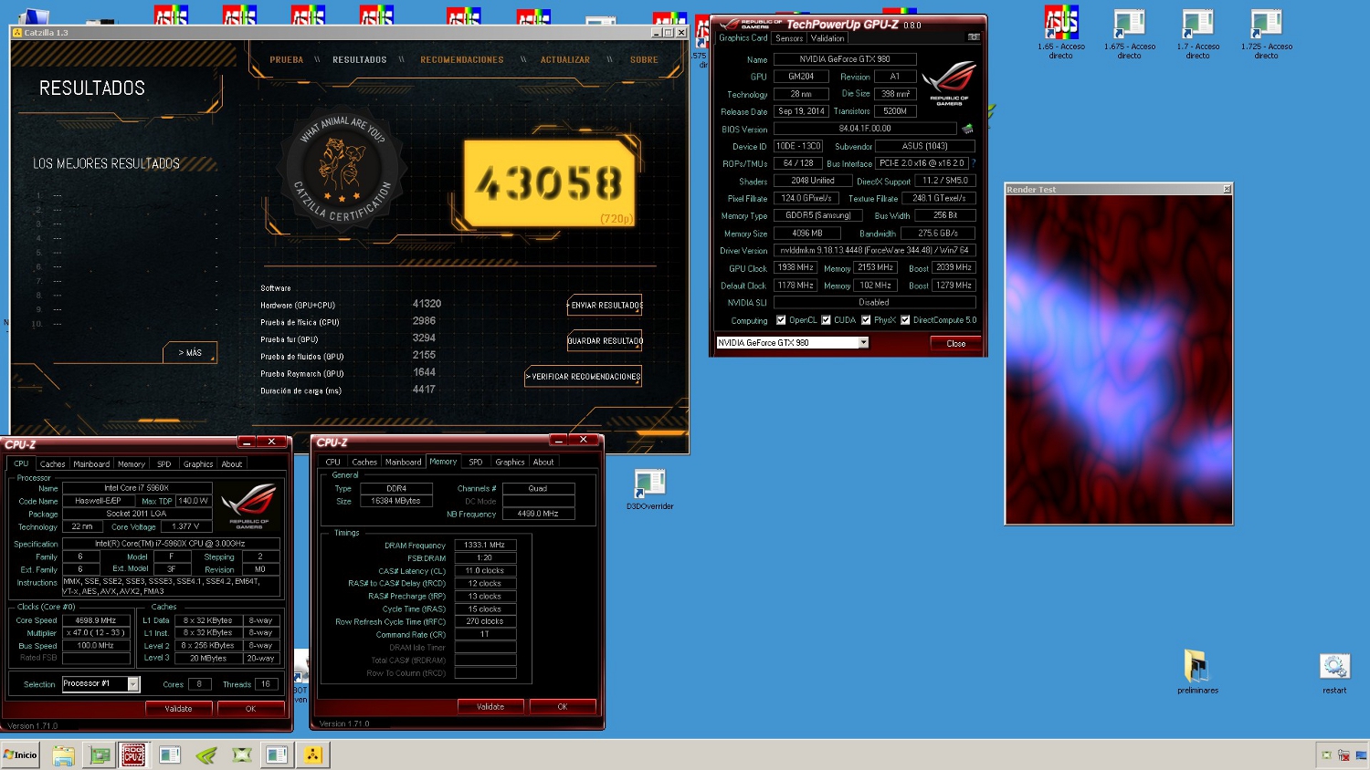Click the Bus Interface question mark icon
Screen dimensions: 1370x770
coord(974,163)
